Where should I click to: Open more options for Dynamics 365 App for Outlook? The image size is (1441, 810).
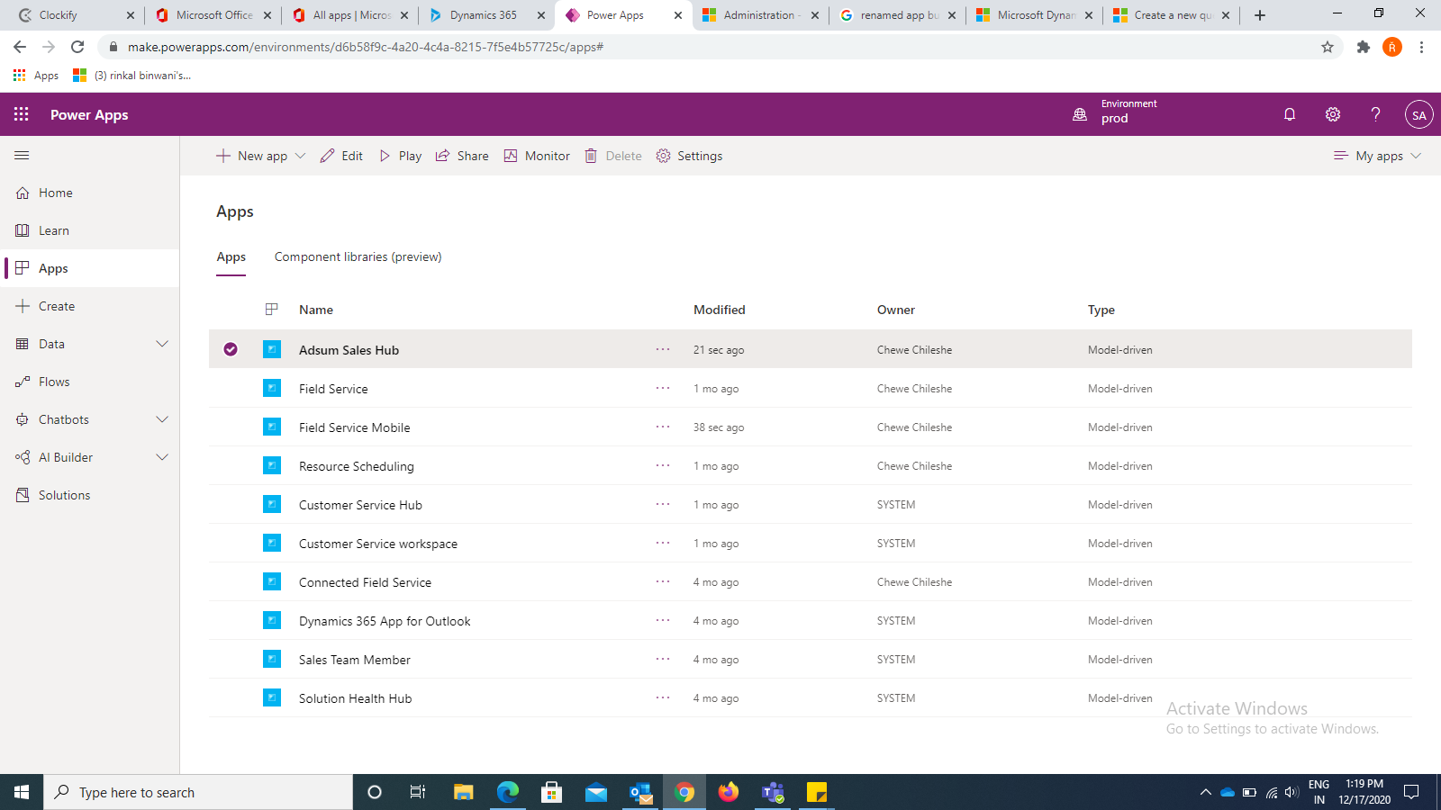(663, 620)
